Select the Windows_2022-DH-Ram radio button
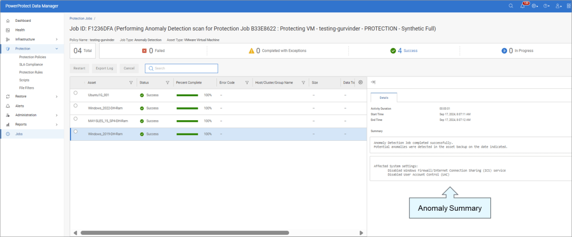Image resolution: width=572 pixels, height=237 pixels. (75, 106)
